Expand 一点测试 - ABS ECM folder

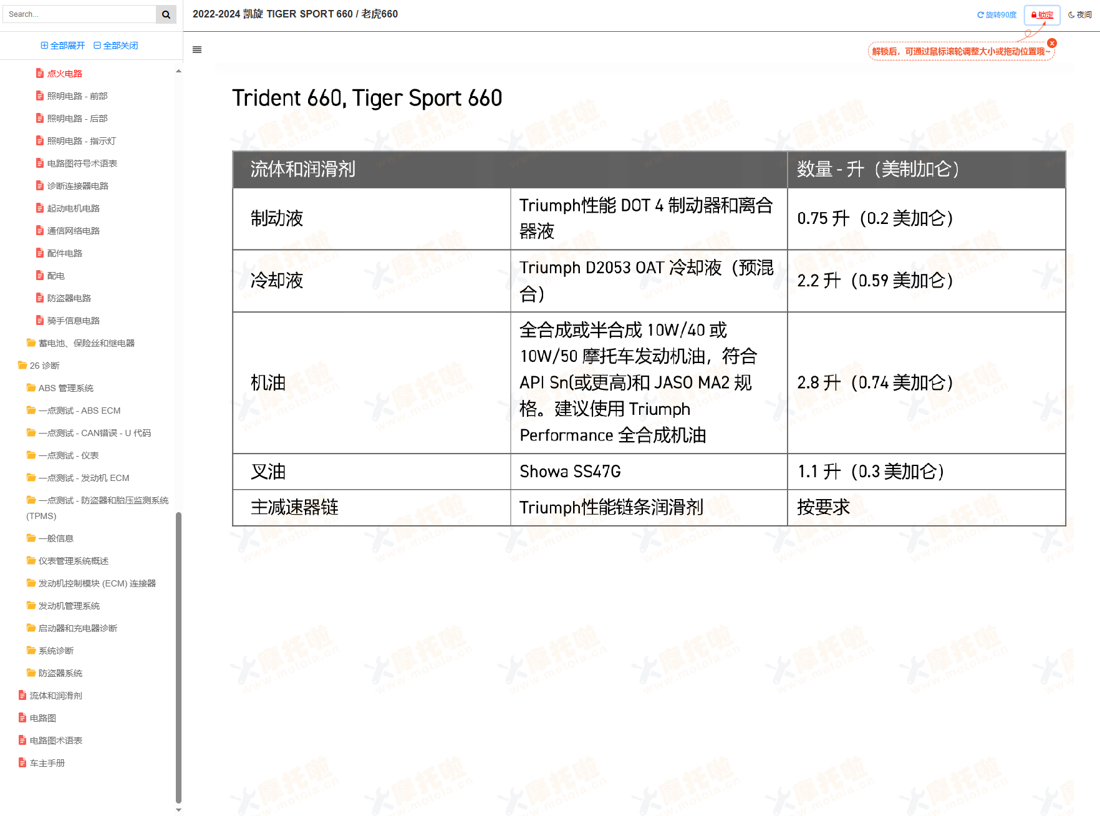tap(74, 410)
